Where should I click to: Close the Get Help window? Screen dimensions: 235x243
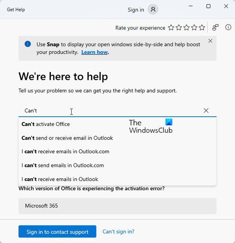226,6
